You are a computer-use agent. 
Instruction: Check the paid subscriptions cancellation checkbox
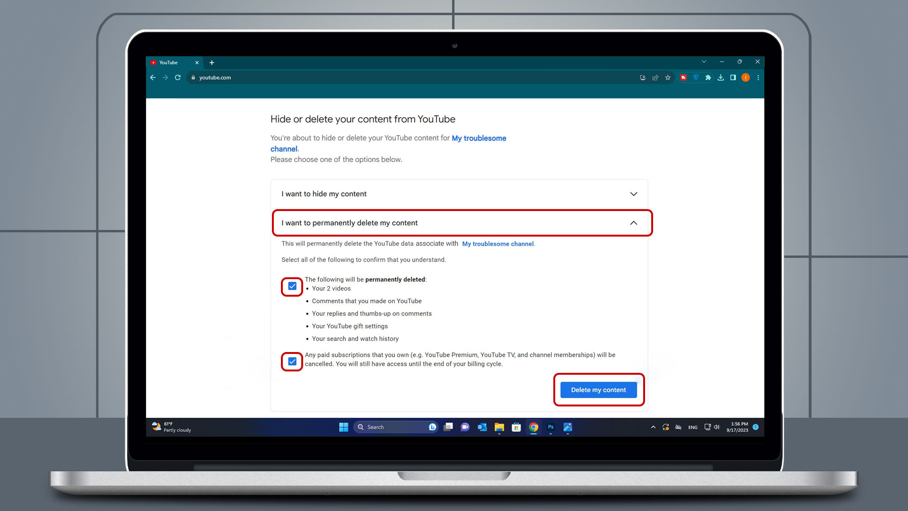point(291,361)
